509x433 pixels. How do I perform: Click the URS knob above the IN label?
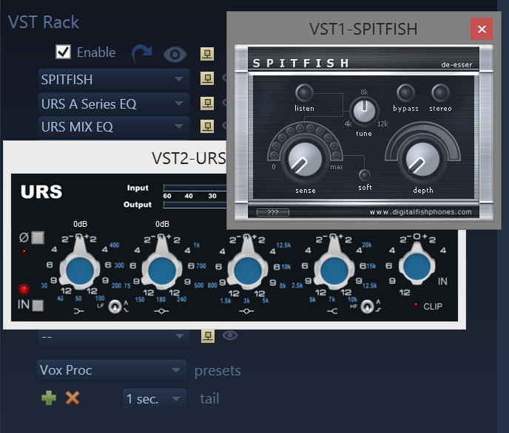pyautogui.click(x=417, y=267)
